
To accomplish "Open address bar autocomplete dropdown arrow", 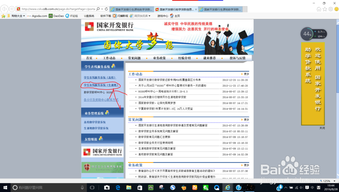I will (102, 9).
